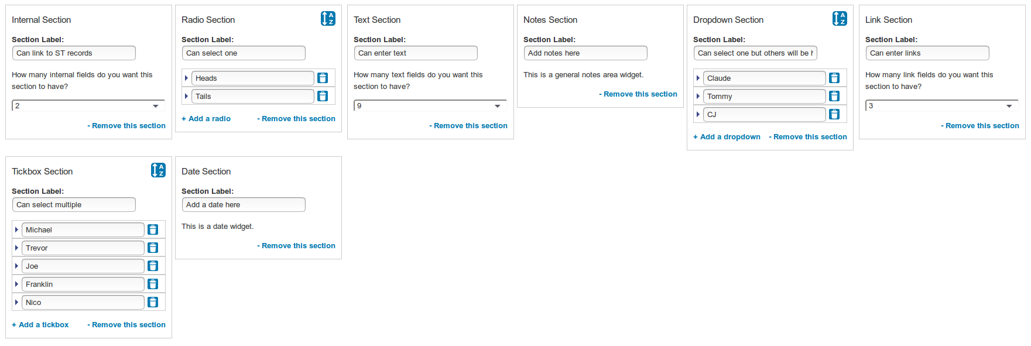Viewport: 1031px width, 346px height.
Task: Sort Dropdown Section options alphabetically
Action: [x=840, y=19]
